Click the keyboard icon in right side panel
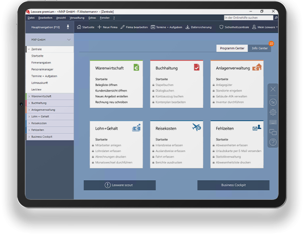The image size is (303, 236). tap(273, 122)
